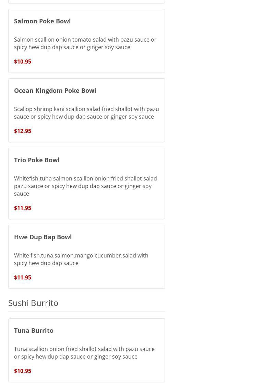Click the Tuna Burrito title

(34, 330)
